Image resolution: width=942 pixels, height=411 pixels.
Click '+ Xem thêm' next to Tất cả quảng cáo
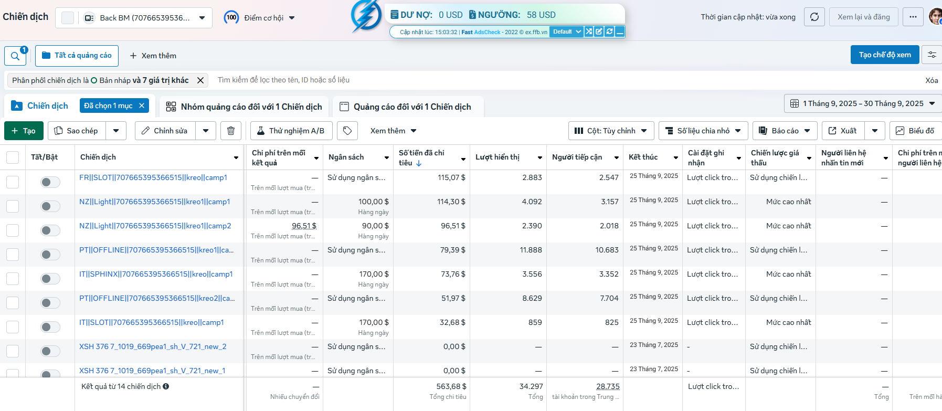coord(153,56)
